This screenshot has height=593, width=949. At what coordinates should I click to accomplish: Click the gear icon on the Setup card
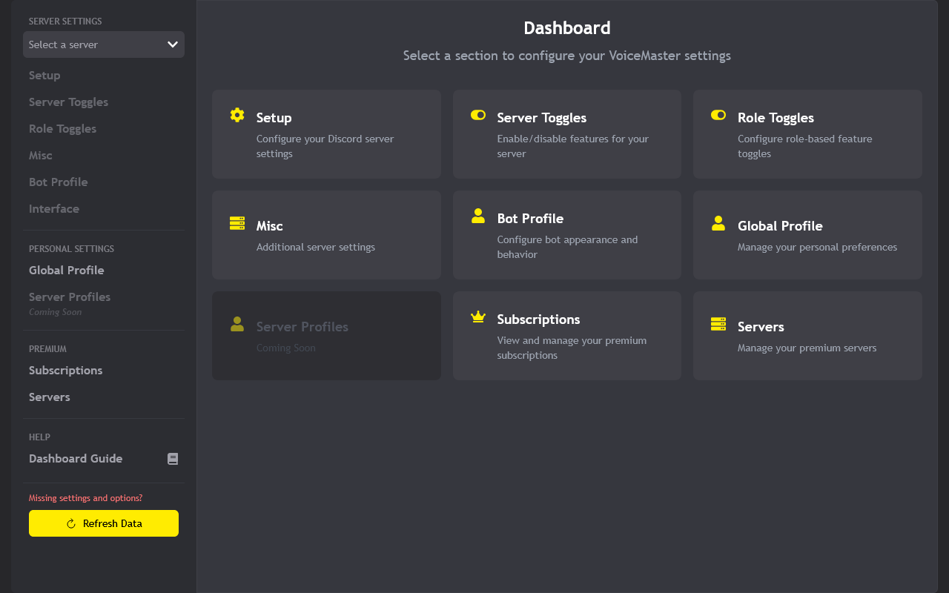(237, 115)
